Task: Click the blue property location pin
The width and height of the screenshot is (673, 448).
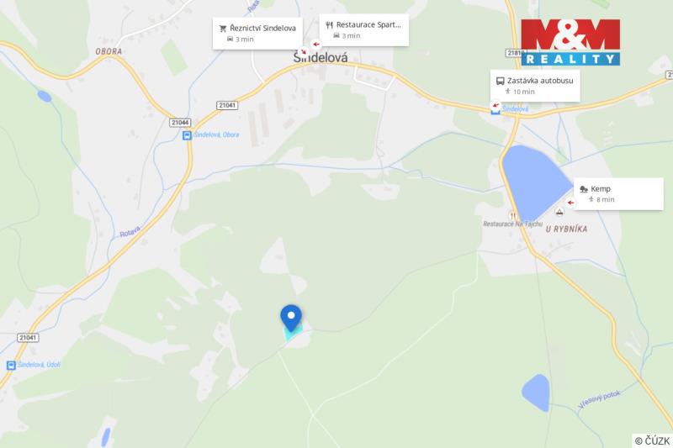Action: pos(291,319)
